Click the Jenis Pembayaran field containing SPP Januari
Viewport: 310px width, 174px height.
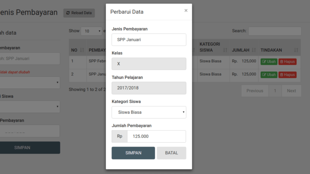(149, 40)
